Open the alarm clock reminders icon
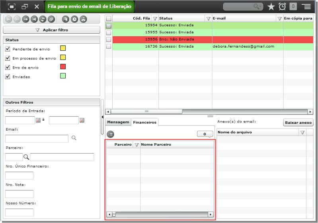The height and width of the screenshot is (223, 318). click(x=282, y=7)
